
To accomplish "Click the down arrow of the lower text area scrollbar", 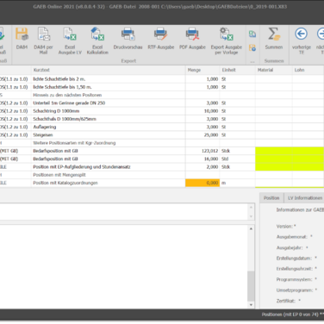I will 251,305.
